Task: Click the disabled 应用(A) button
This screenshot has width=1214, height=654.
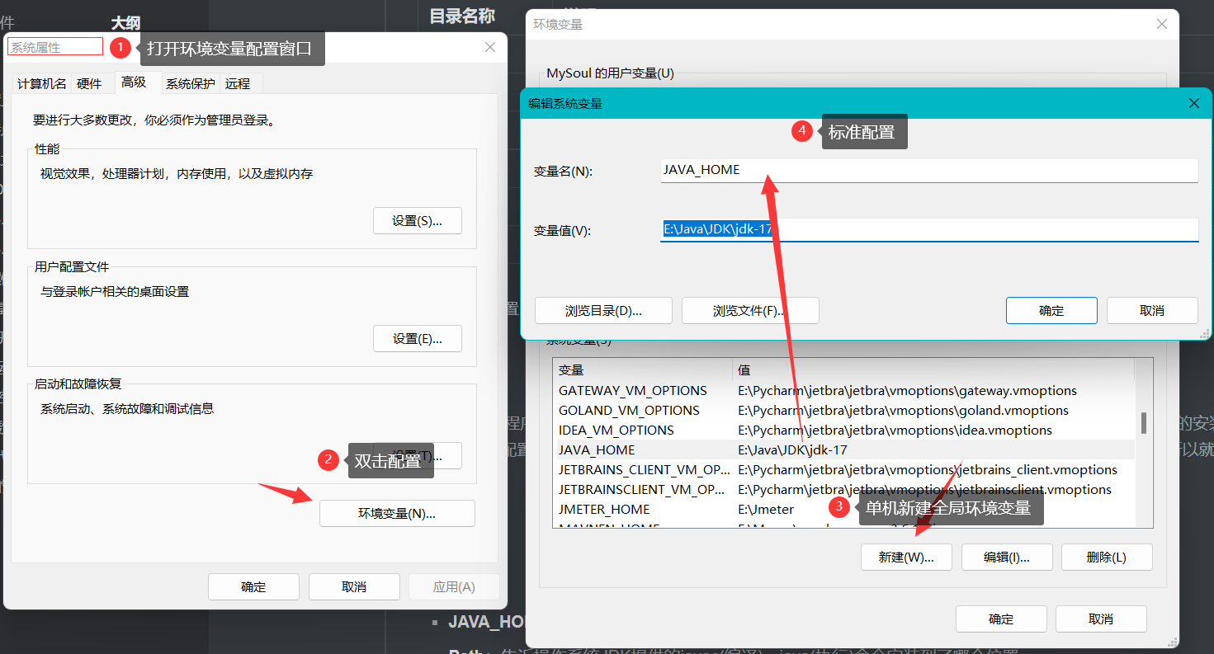Action: (454, 587)
